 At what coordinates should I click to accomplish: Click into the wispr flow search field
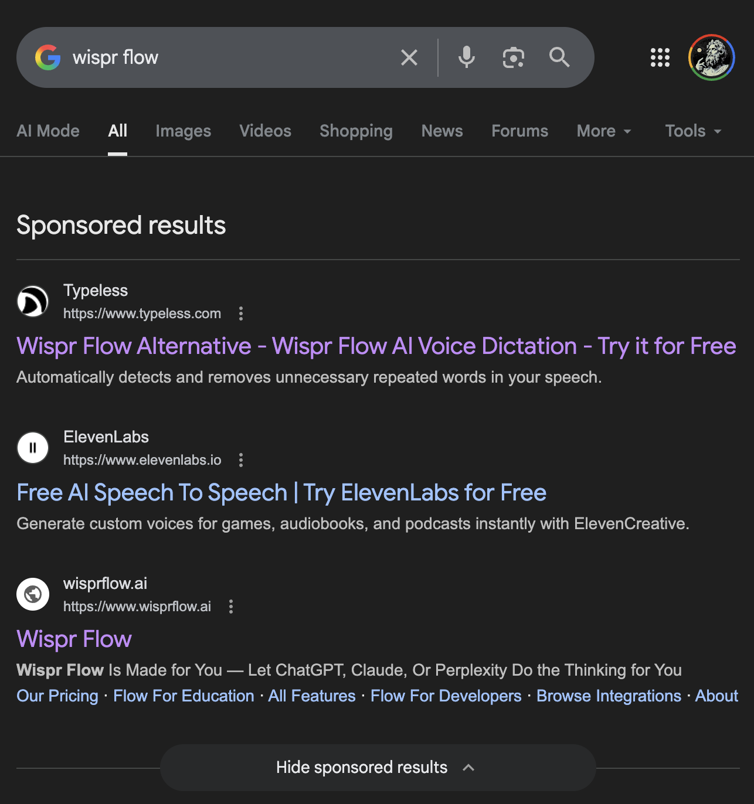pos(235,57)
